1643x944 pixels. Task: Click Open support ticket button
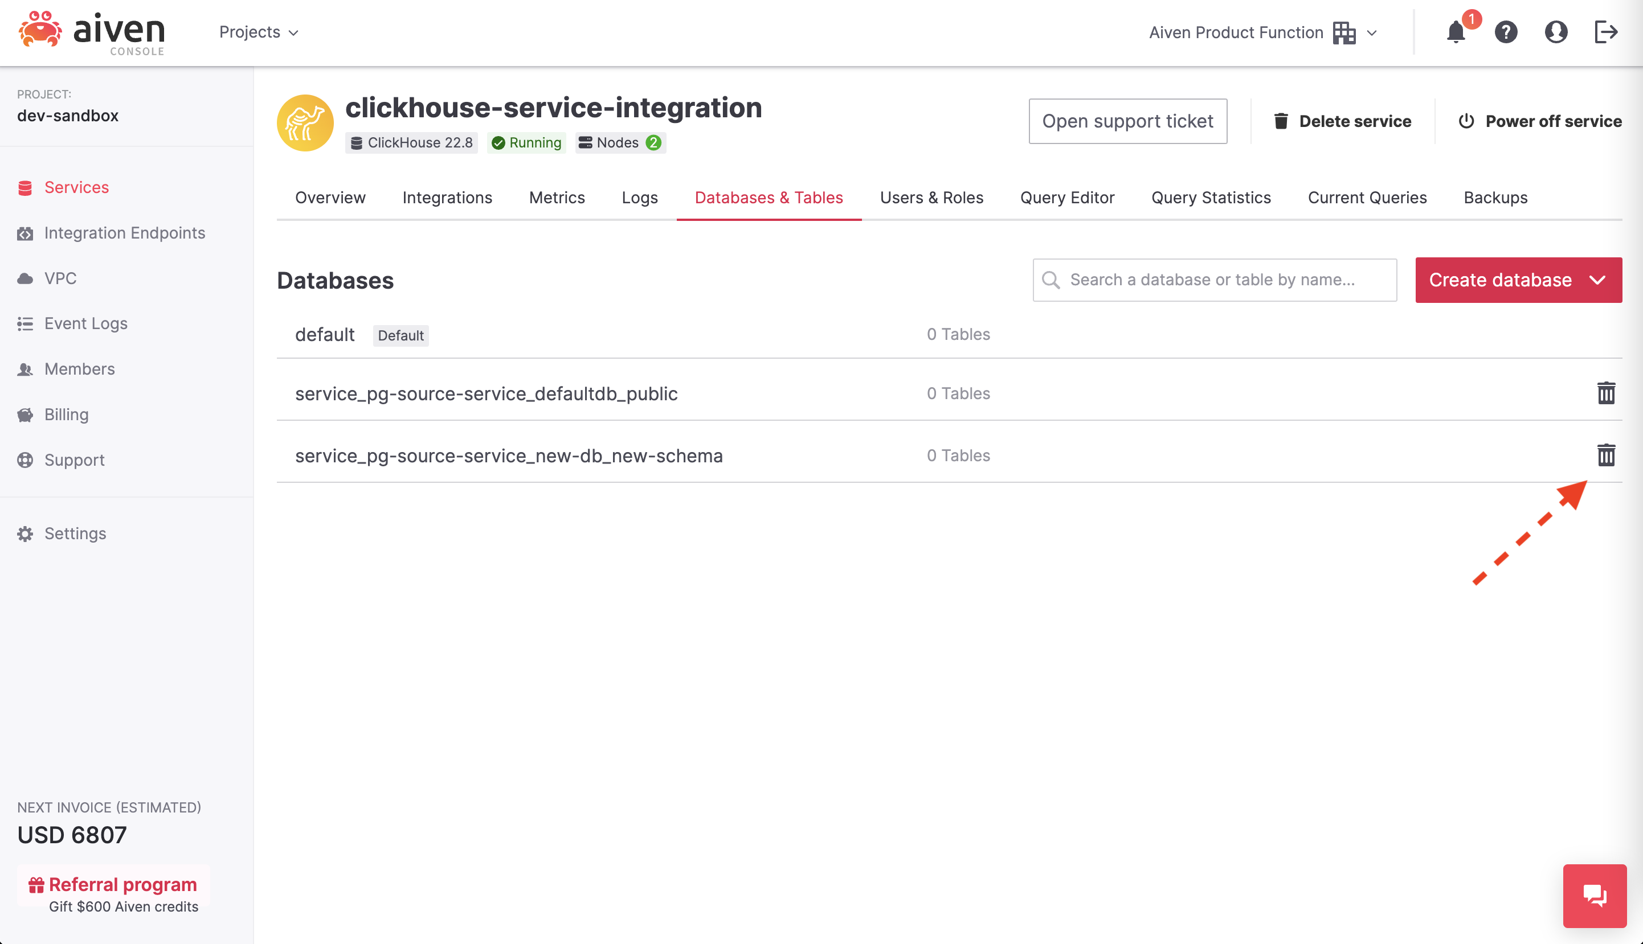coord(1127,121)
